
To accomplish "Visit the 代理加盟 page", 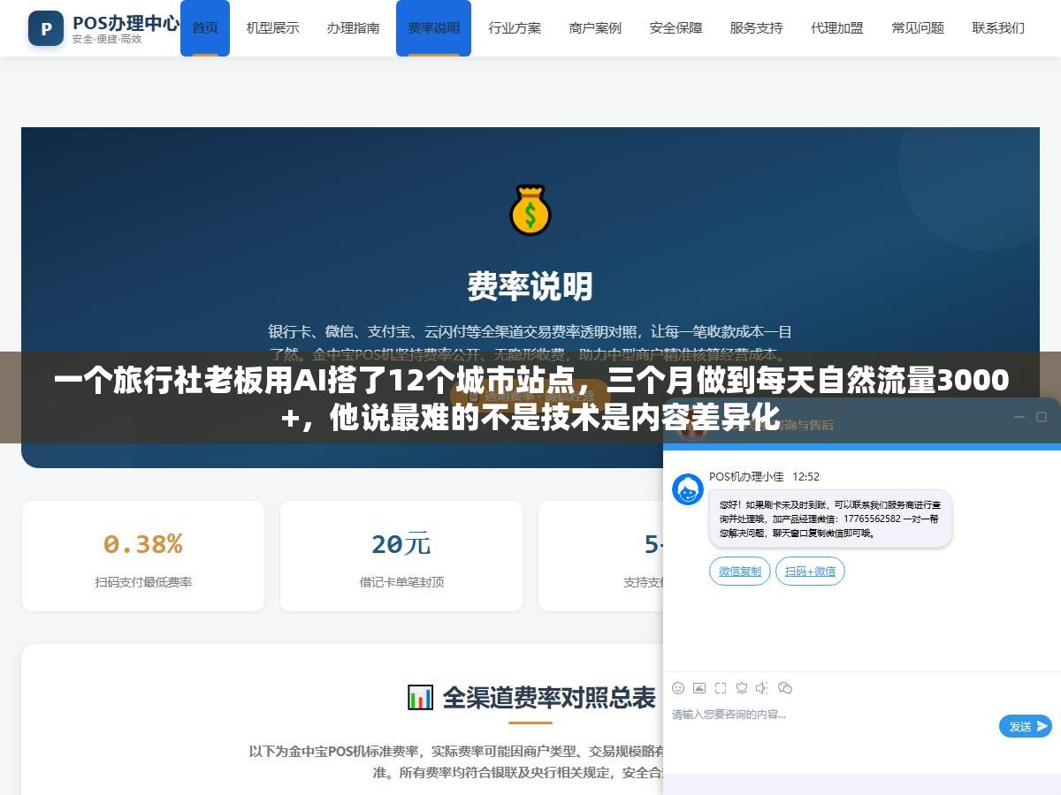I will [836, 28].
